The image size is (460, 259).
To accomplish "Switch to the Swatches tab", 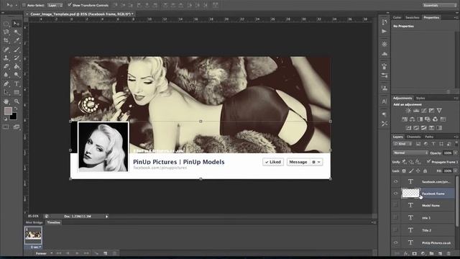I will click(412, 17).
